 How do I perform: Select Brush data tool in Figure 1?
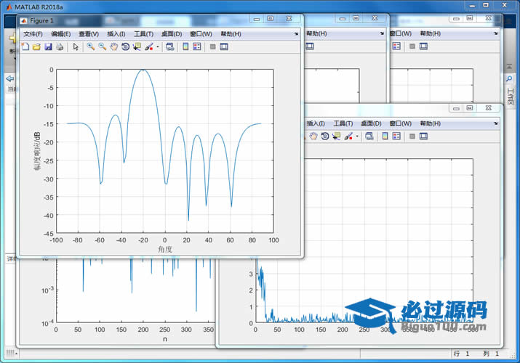(148, 47)
